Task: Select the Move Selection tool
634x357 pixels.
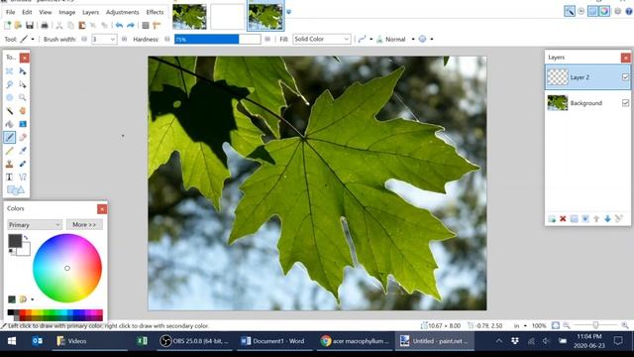Action: (23, 84)
